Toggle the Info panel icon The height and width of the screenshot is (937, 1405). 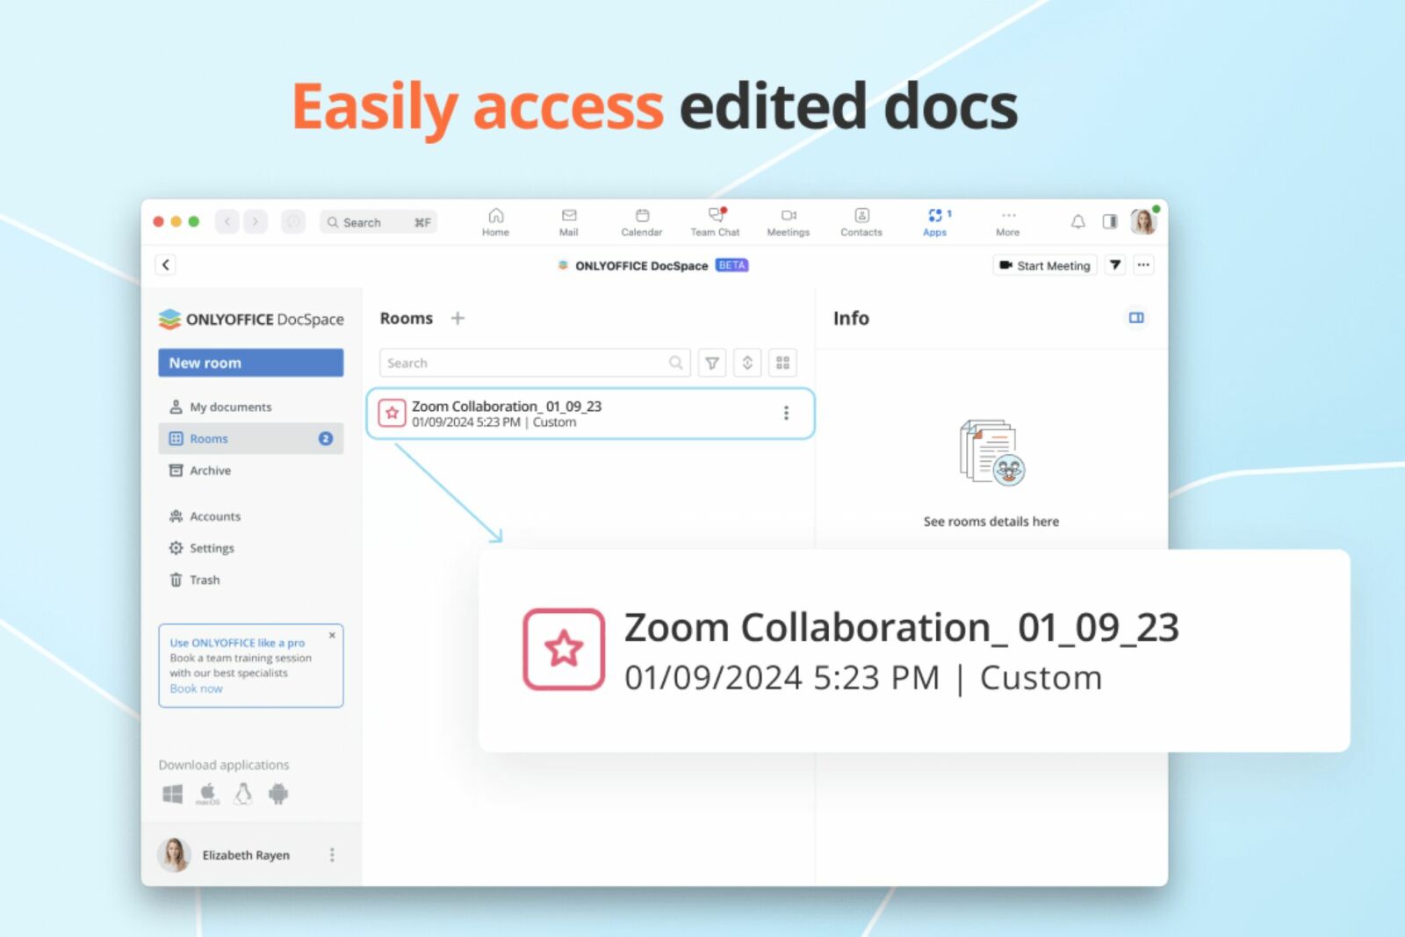point(1136,318)
